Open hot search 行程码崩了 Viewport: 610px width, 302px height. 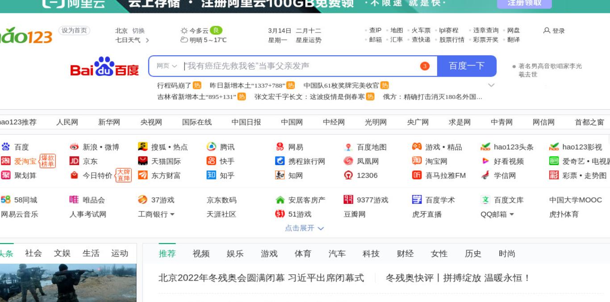point(174,85)
